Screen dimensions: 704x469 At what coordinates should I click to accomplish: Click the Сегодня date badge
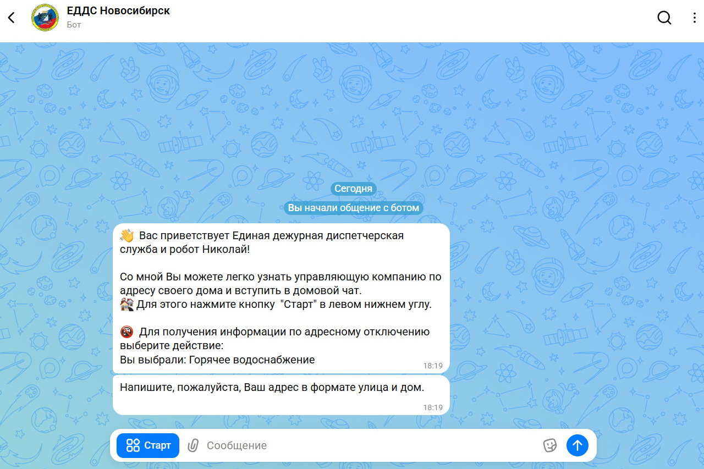click(x=354, y=189)
